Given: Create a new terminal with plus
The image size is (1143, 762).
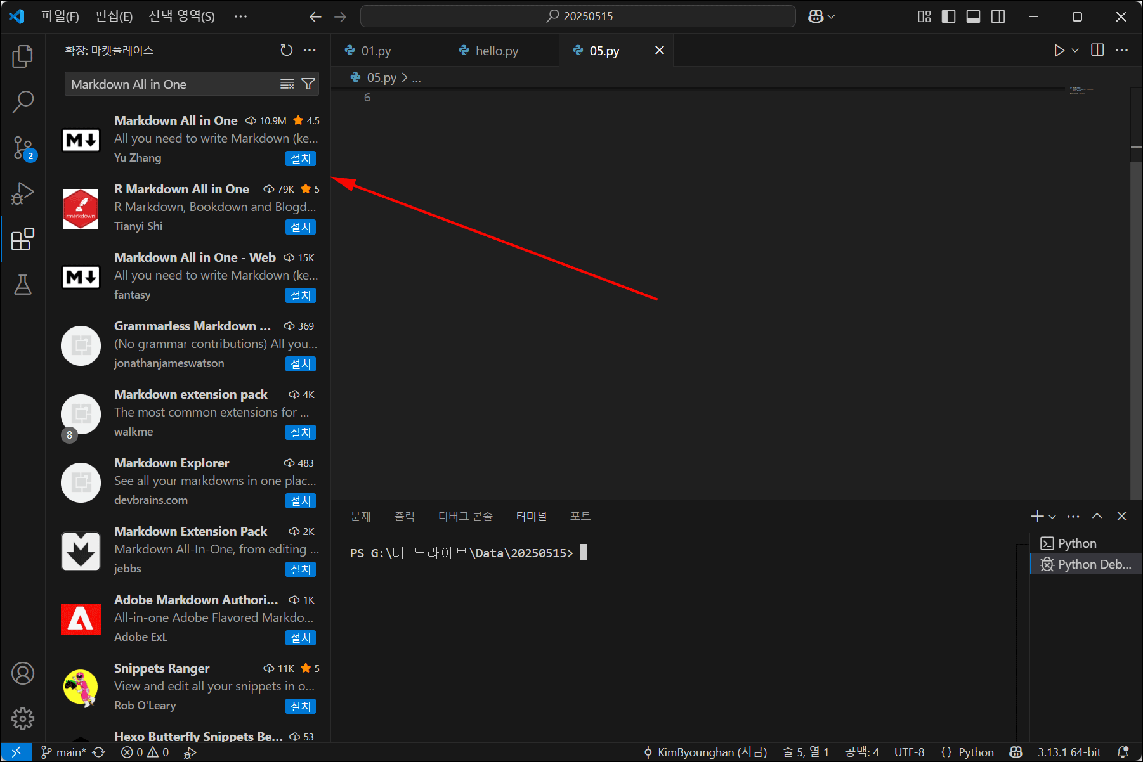Looking at the screenshot, I should click(x=1038, y=516).
